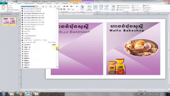Click the font list scroll up arrow
The height and width of the screenshot is (96, 170).
pyautogui.click(x=57, y=9)
